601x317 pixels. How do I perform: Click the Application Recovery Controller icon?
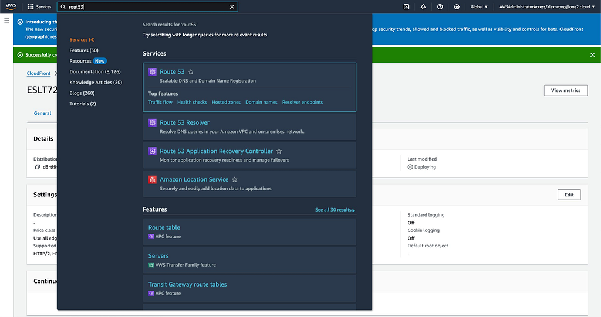(152, 151)
